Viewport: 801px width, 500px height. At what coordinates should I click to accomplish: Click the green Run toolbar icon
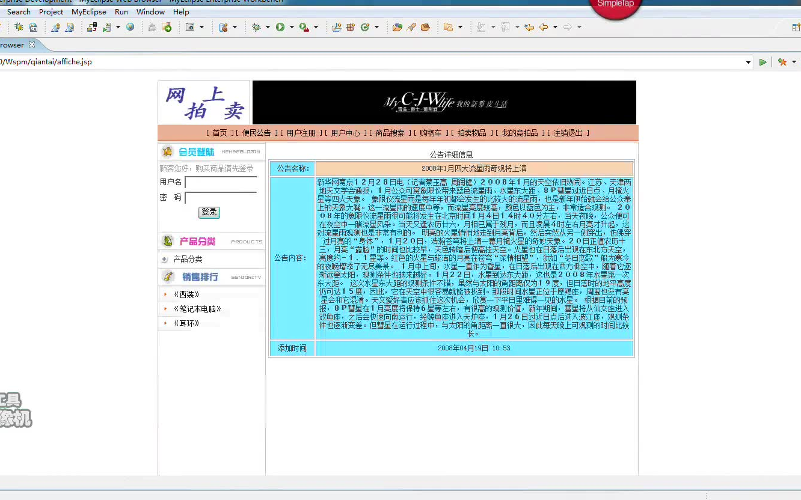280,27
